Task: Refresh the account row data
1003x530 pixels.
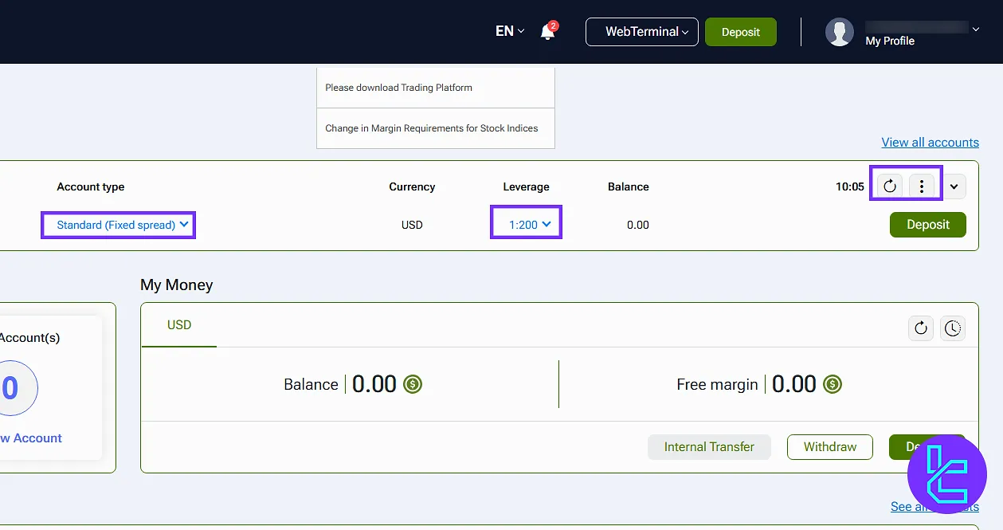Action: [890, 186]
